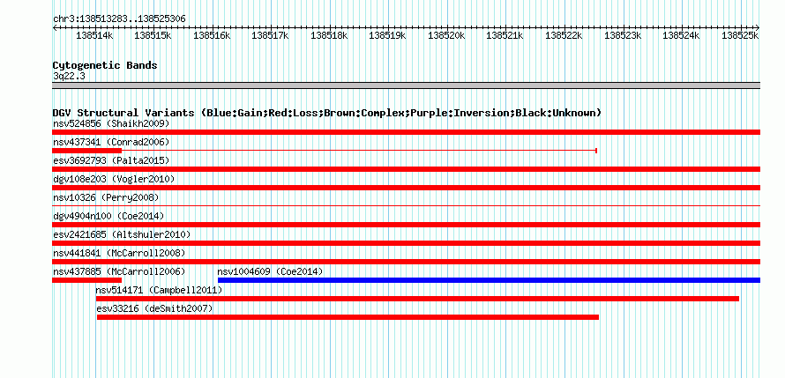The width and height of the screenshot is (785, 378).
Task: Select the nsv441841 red bar
Action: point(406,262)
